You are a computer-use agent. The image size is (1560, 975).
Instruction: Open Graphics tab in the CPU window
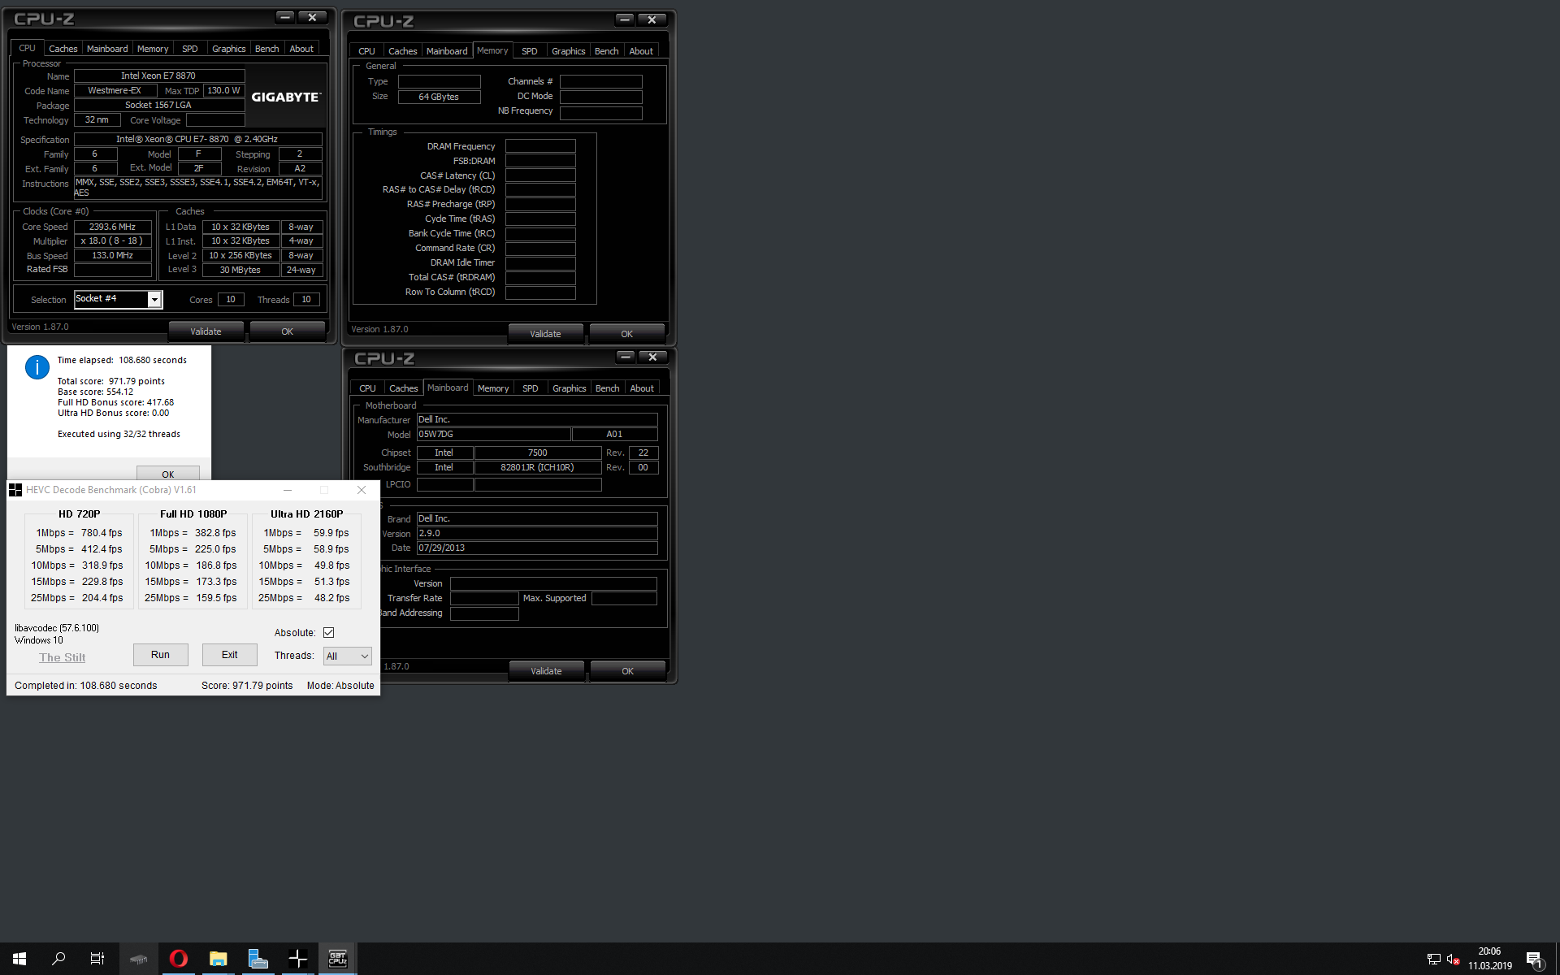(x=228, y=49)
